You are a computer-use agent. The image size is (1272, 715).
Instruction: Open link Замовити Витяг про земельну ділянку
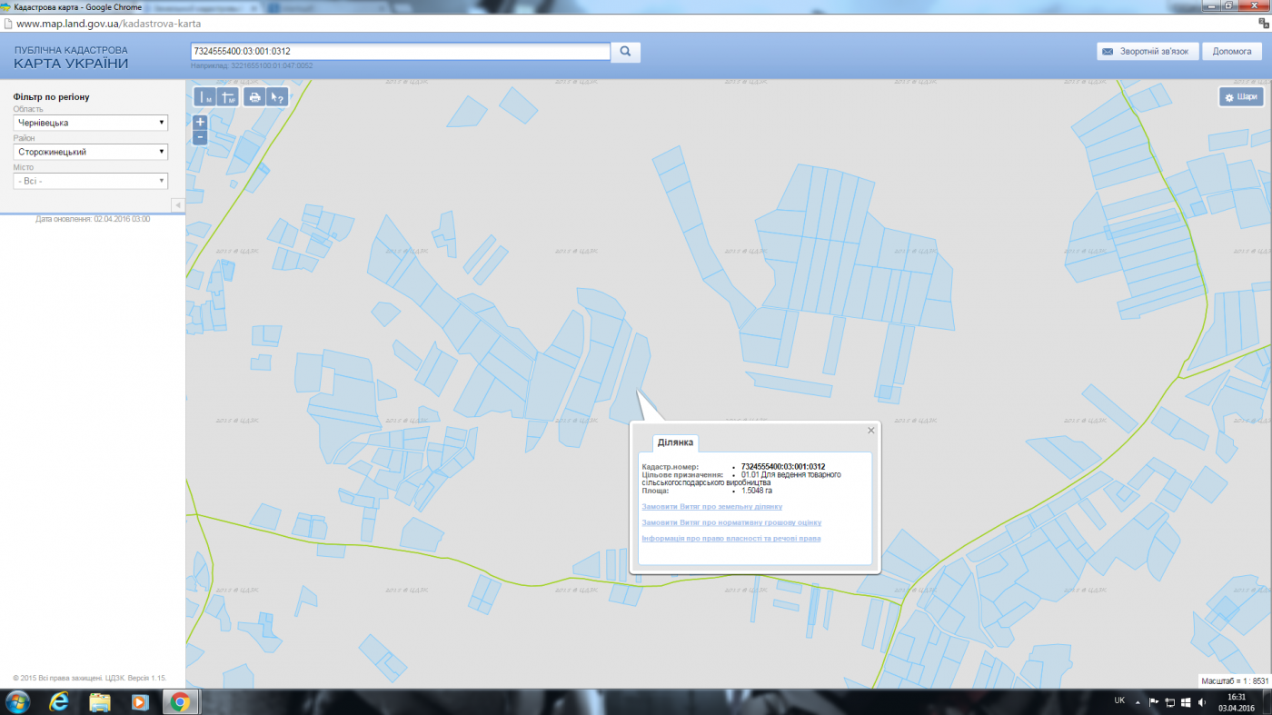click(711, 506)
